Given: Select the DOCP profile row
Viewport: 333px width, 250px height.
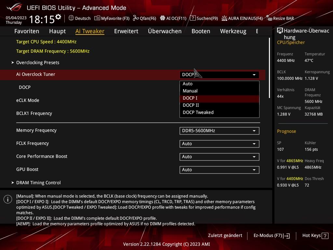Looking at the screenshot, I should coord(133,87).
